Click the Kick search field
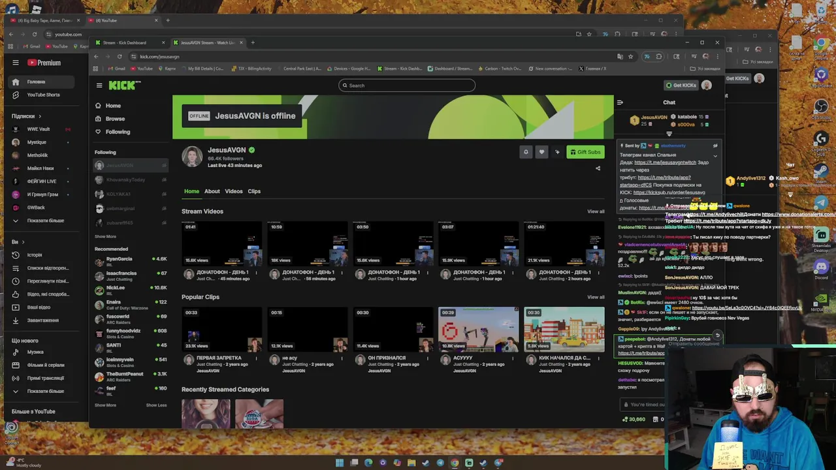Screen dimensions: 836x470 tap(407, 86)
